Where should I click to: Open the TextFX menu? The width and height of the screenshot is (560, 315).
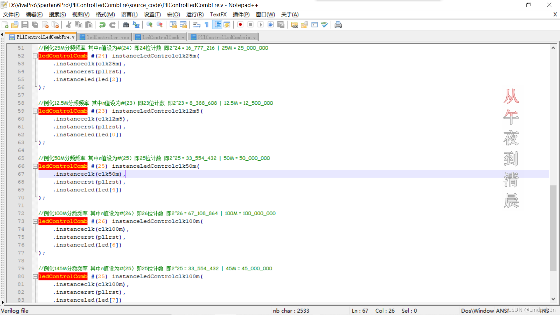click(218, 15)
